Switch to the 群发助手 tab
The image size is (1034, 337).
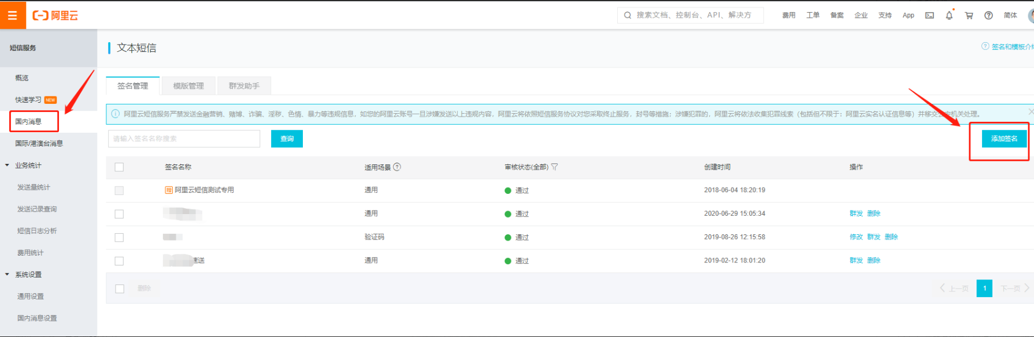click(244, 86)
